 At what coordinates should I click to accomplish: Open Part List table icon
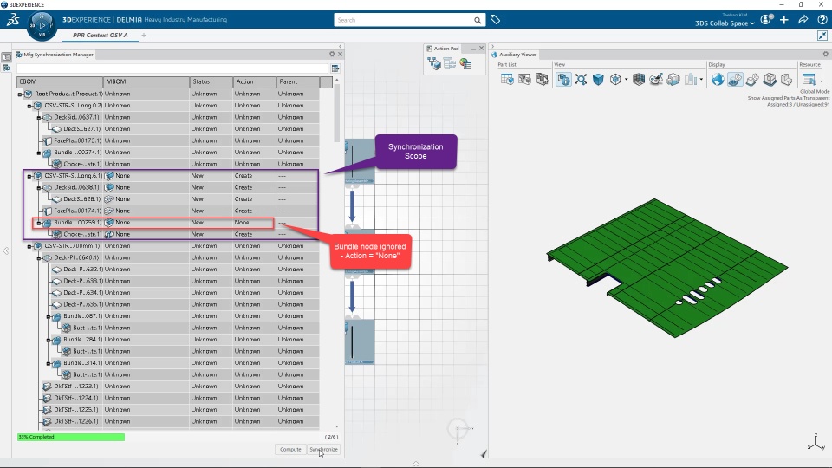507,80
